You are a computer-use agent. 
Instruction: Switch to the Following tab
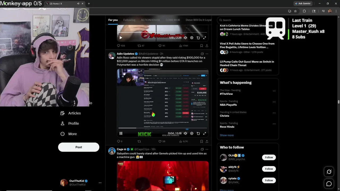[129, 20]
